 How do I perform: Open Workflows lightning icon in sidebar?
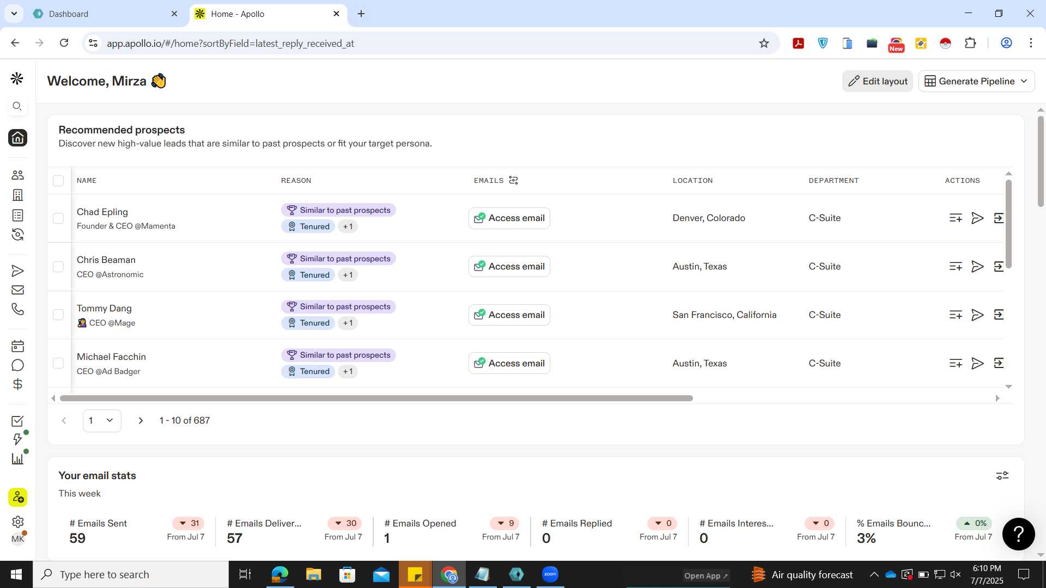(17, 439)
